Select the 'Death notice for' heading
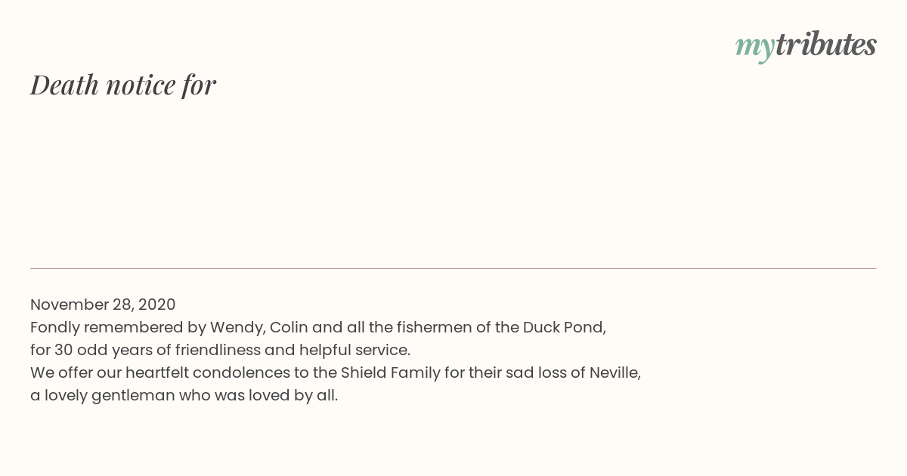Screen dimensions: 907x476 [x=123, y=85]
